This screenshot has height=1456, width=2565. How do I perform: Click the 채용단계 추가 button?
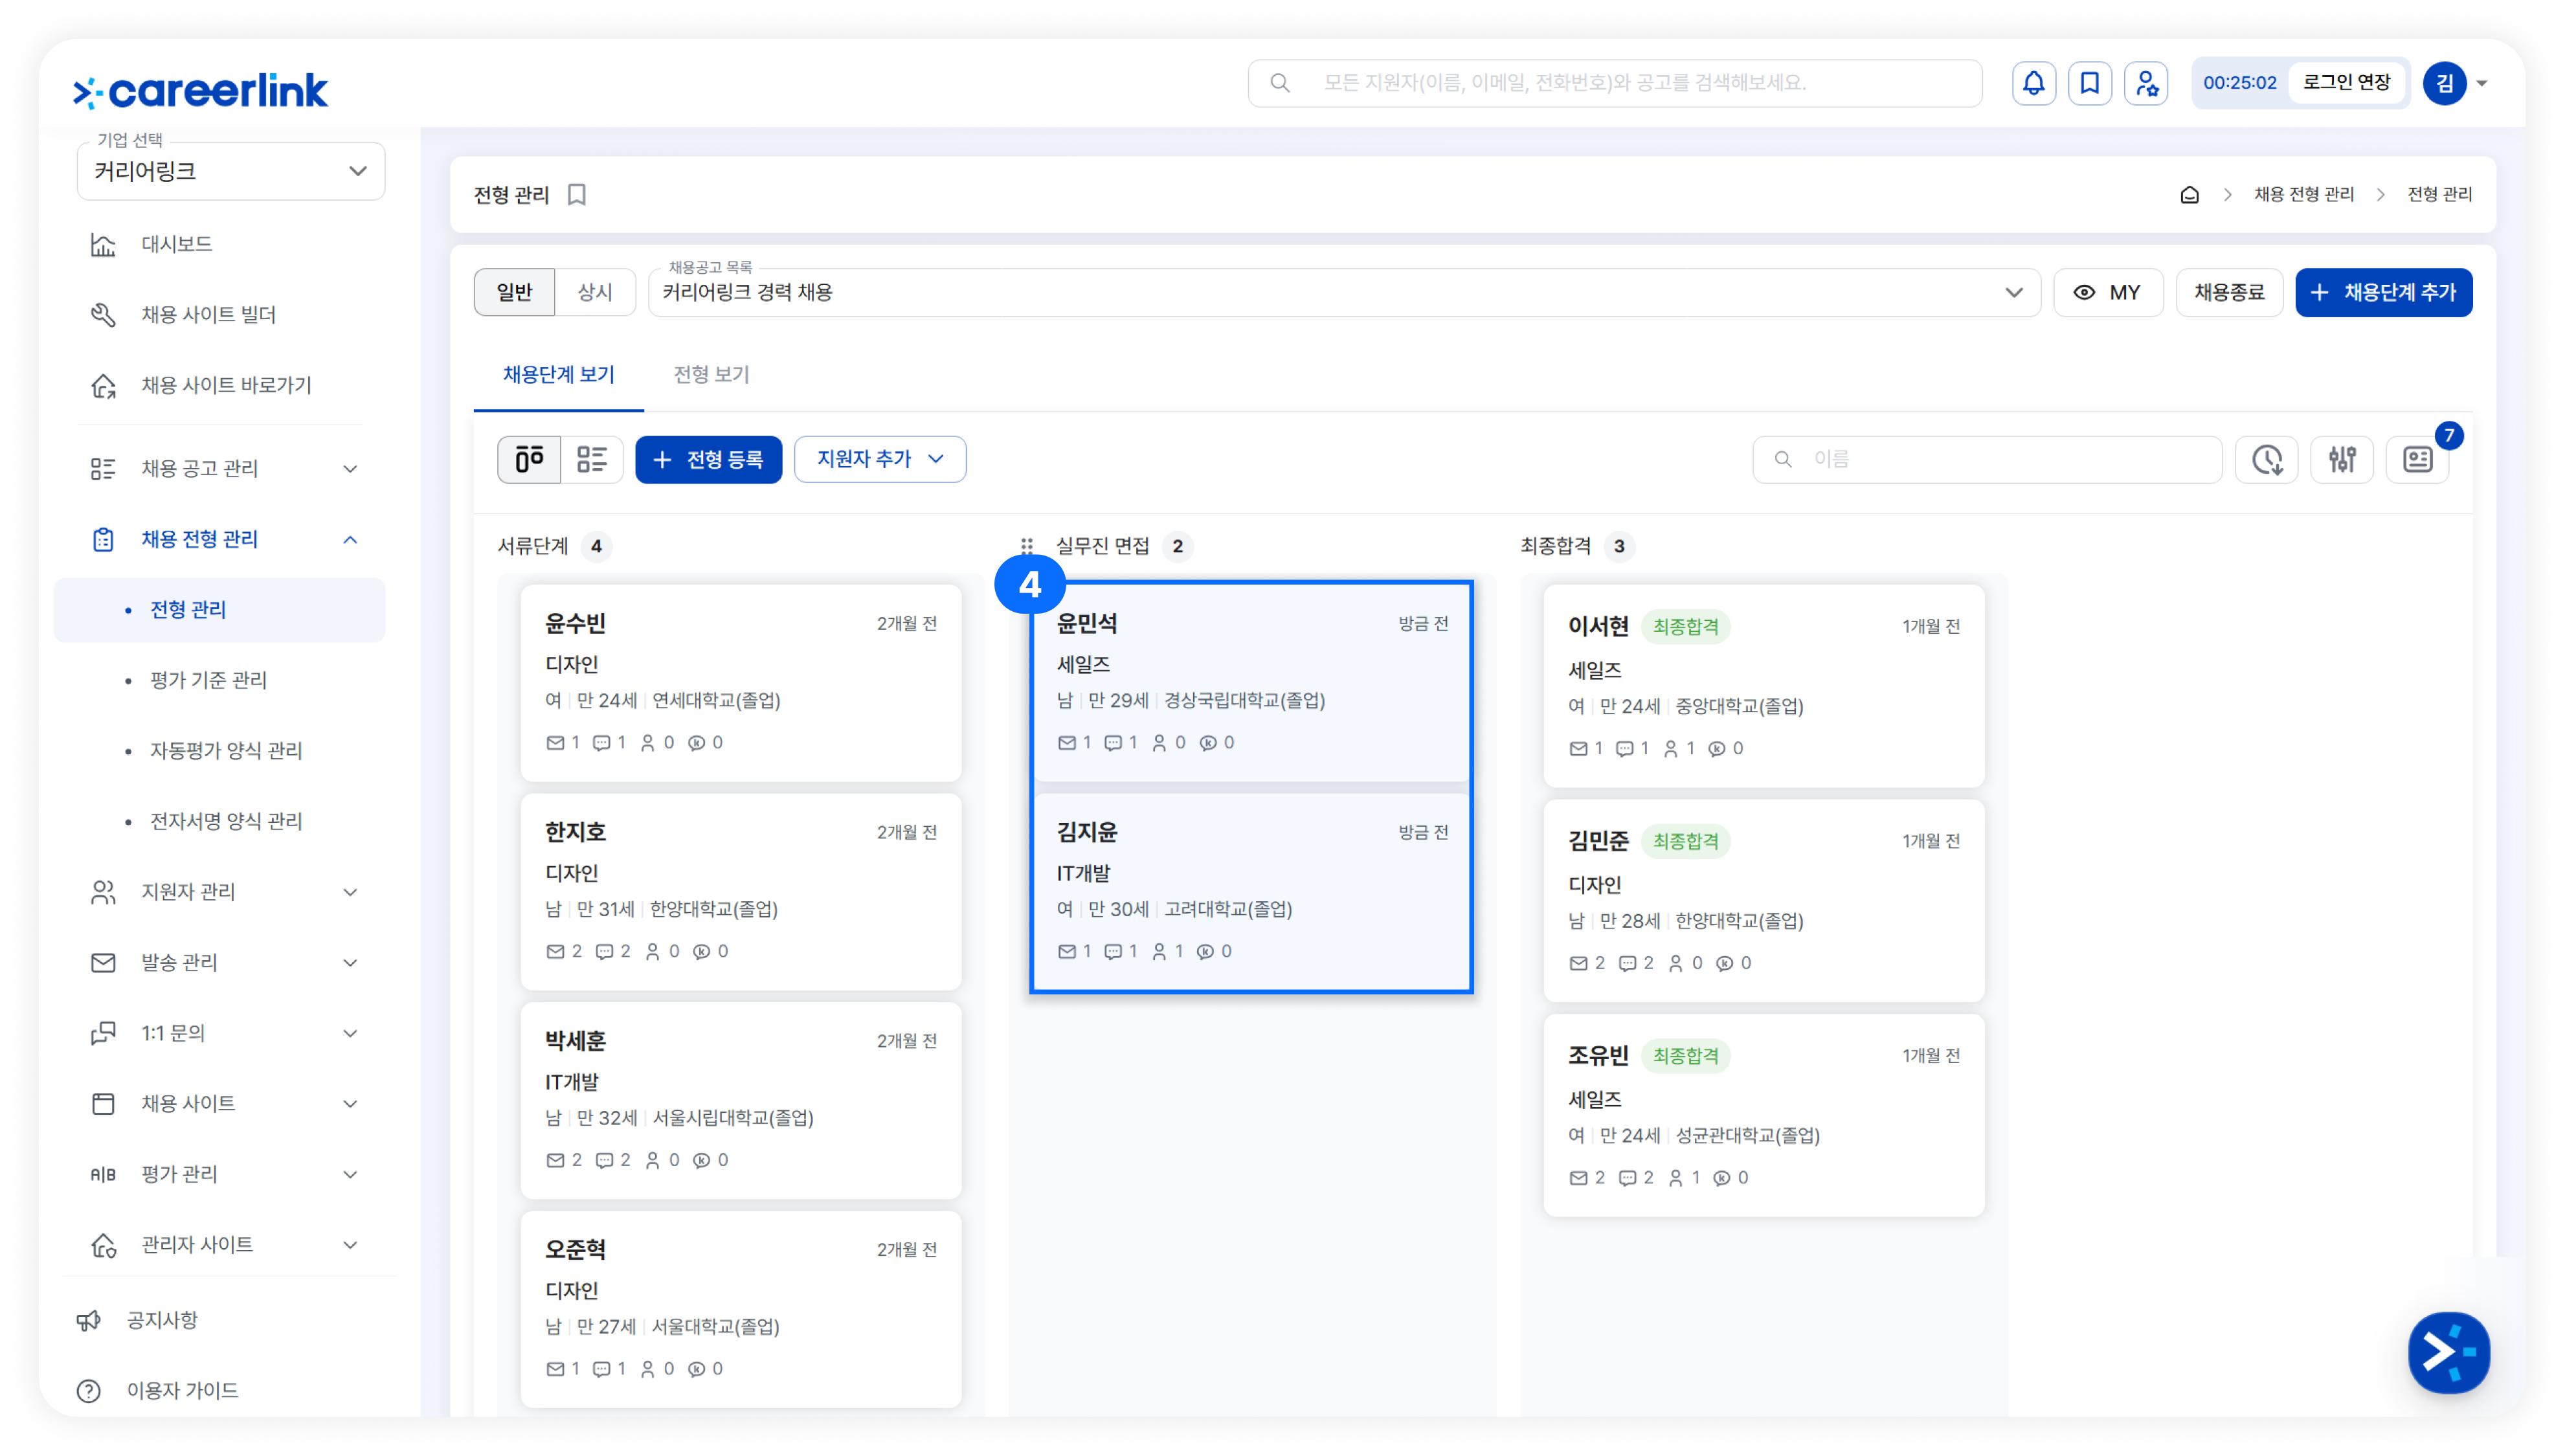click(x=2383, y=292)
